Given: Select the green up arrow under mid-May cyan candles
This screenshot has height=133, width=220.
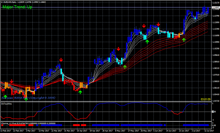Looking at the screenshot, I should coord(125,67).
